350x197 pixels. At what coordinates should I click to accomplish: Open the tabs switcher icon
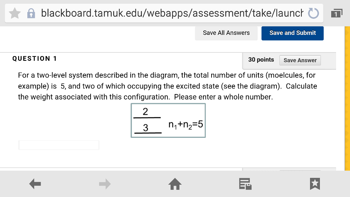click(337, 13)
